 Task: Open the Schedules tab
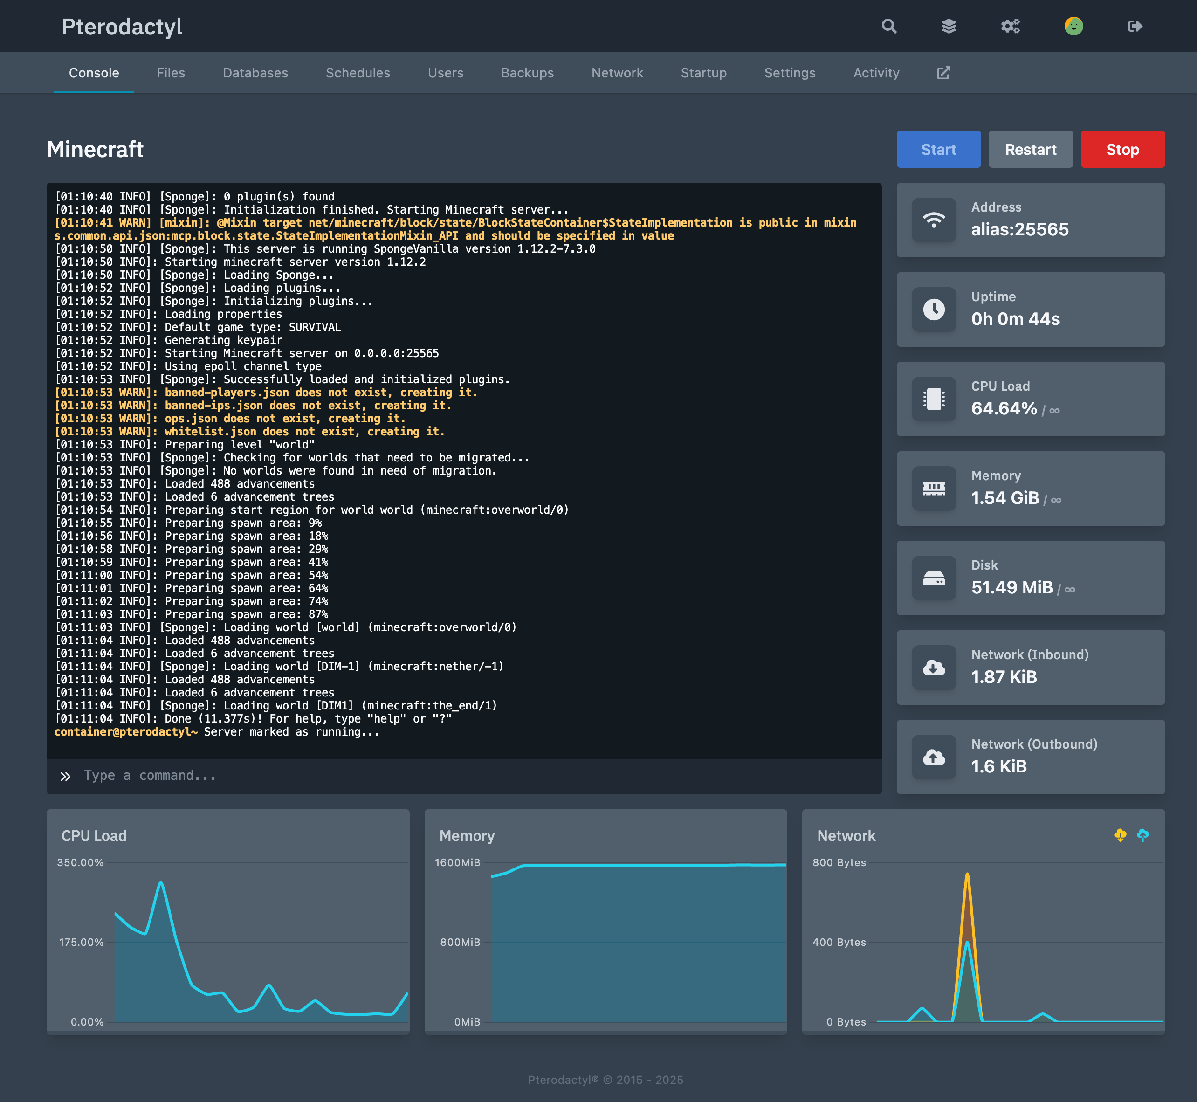[358, 73]
